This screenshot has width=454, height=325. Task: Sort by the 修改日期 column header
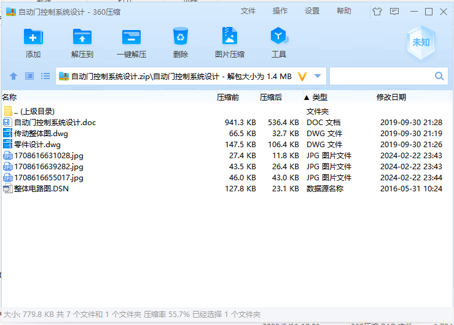(391, 97)
